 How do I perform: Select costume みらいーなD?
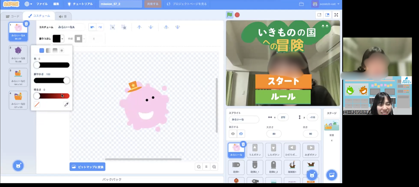pyautogui.click(x=18, y=100)
